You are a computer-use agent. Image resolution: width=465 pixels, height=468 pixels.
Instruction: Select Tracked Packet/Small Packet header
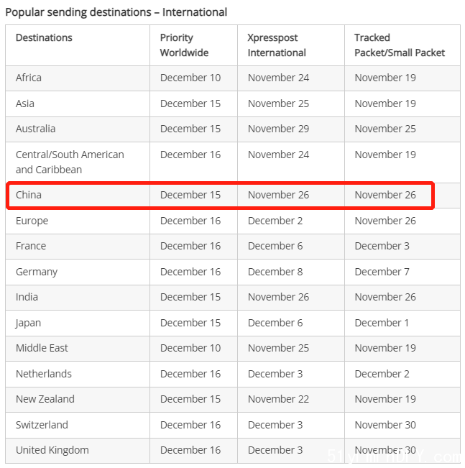400,45
